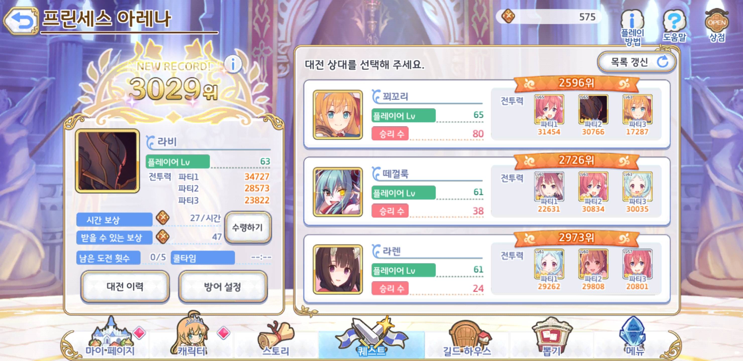
Task: Open the 상점 shop icon
Action: pyautogui.click(x=717, y=25)
